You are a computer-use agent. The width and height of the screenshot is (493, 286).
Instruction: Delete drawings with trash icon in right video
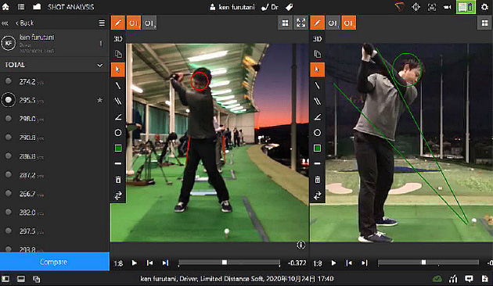[317, 180]
